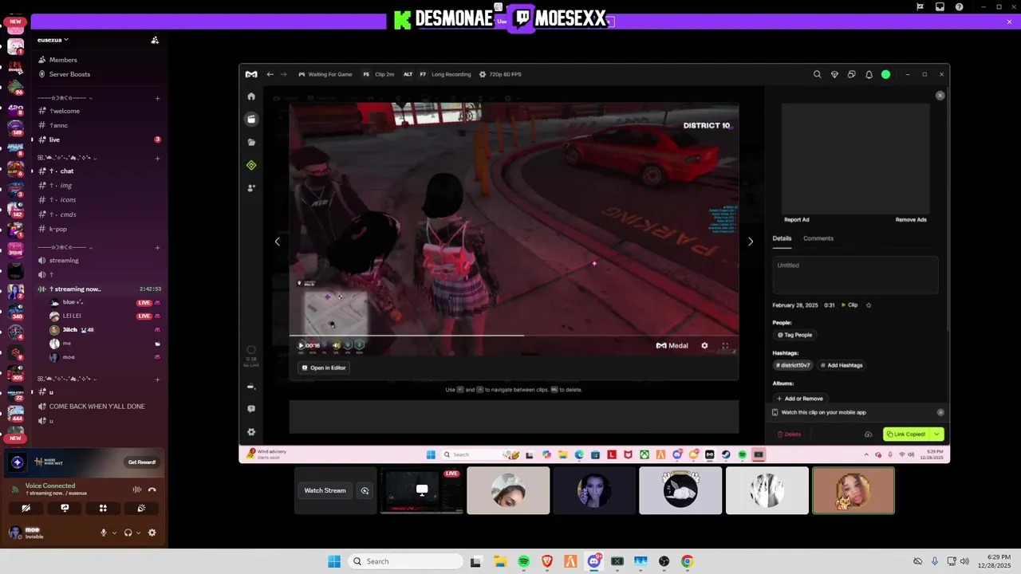Click Get Reward! button
This screenshot has width=1021, height=574.
pos(142,462)
